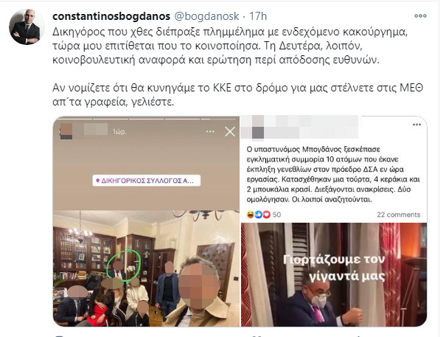This screenshot has height=337, width=446.
Task: Open the left story photo of the office
Action: 147,268
